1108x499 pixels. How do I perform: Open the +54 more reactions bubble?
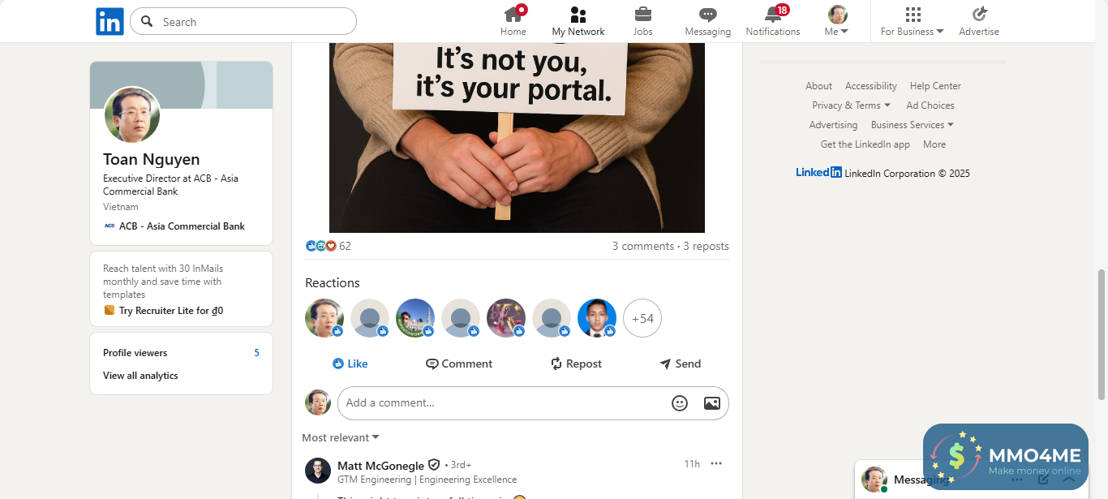(x=642, y=318)
